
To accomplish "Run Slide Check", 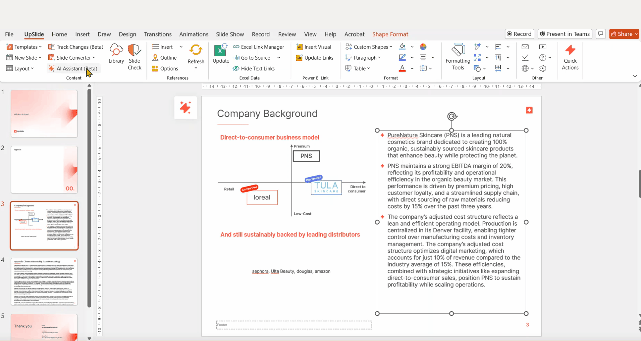I will (134, 57).
